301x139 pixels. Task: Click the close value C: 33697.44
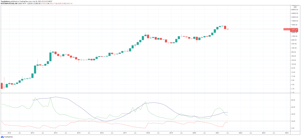click(x=69, y=3)
